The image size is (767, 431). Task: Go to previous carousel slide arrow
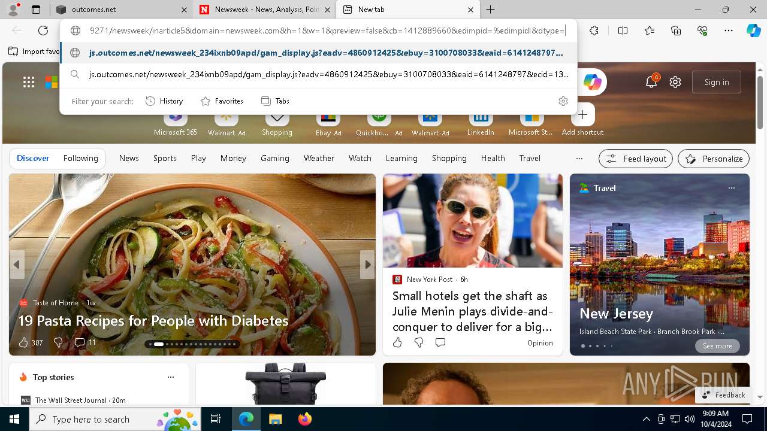point(17,265)
